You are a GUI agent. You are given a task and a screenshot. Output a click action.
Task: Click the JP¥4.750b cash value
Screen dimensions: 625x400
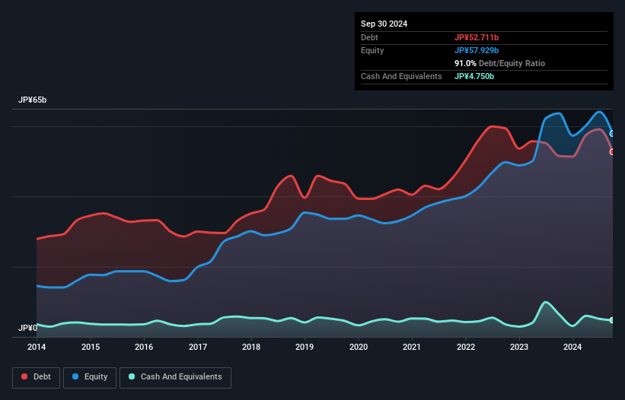[x=474, y=76]
